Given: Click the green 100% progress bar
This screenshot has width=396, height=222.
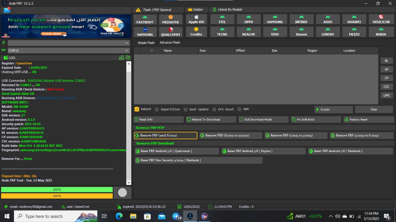Looking at the screenshot, I should click(x=57, y=190).
